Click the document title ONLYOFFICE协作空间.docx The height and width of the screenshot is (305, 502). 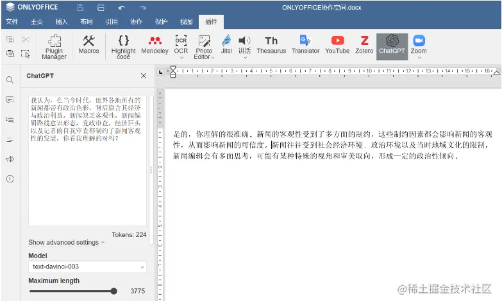tap(321, 7)
